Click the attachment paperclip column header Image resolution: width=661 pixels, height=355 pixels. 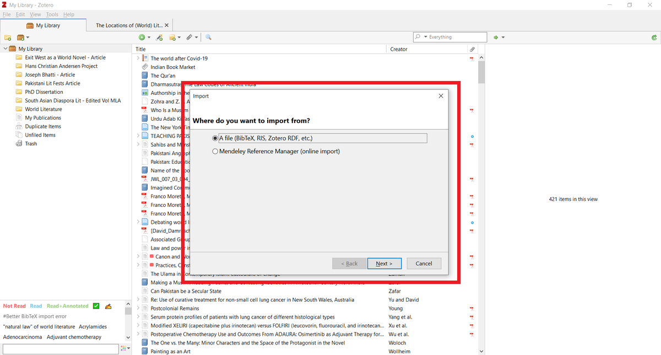pos(472,49)
